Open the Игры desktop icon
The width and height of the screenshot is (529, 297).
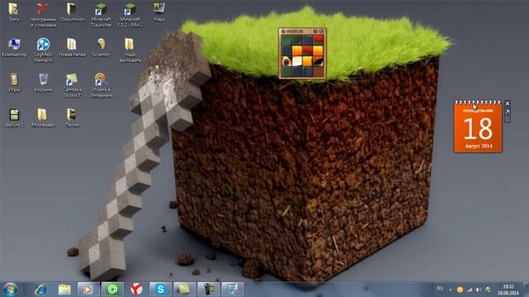14,82
